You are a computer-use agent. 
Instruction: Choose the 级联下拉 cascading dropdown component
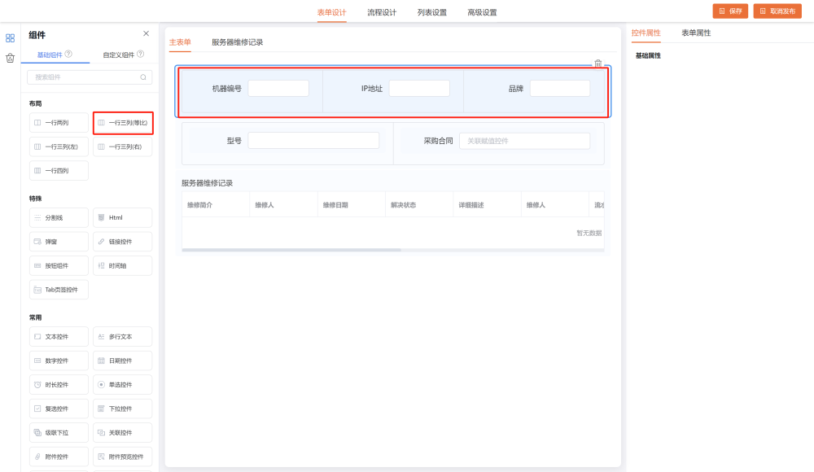click(x=59, y=432)
